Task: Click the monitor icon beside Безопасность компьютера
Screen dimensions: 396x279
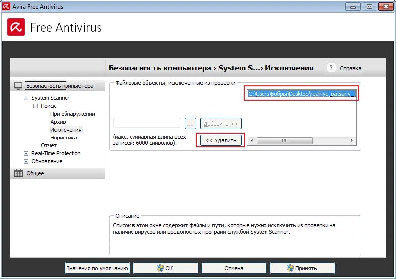Action: point(18,86)
